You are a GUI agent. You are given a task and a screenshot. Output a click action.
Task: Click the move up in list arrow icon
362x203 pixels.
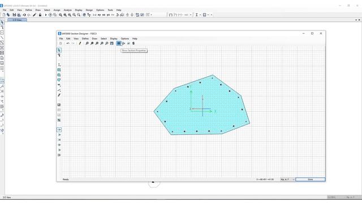pyautogui.click(x=127, y=15)
